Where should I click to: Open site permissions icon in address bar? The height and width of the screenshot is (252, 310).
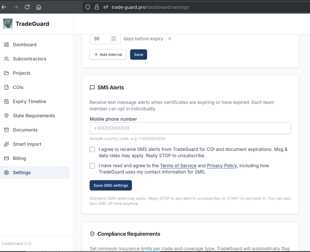106,7
